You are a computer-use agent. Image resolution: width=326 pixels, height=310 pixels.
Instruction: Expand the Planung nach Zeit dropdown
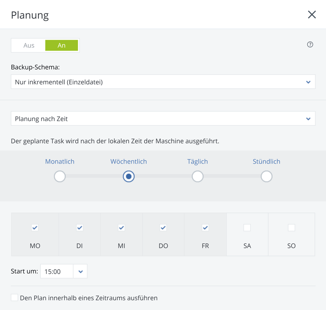coord(163,119)
